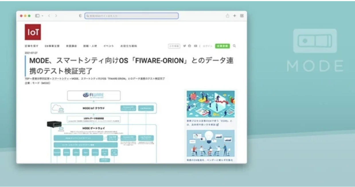Open a new tab with plus icon
Image resolution: width=355 pixels, height=187 pixels.
tap(234, 16)
